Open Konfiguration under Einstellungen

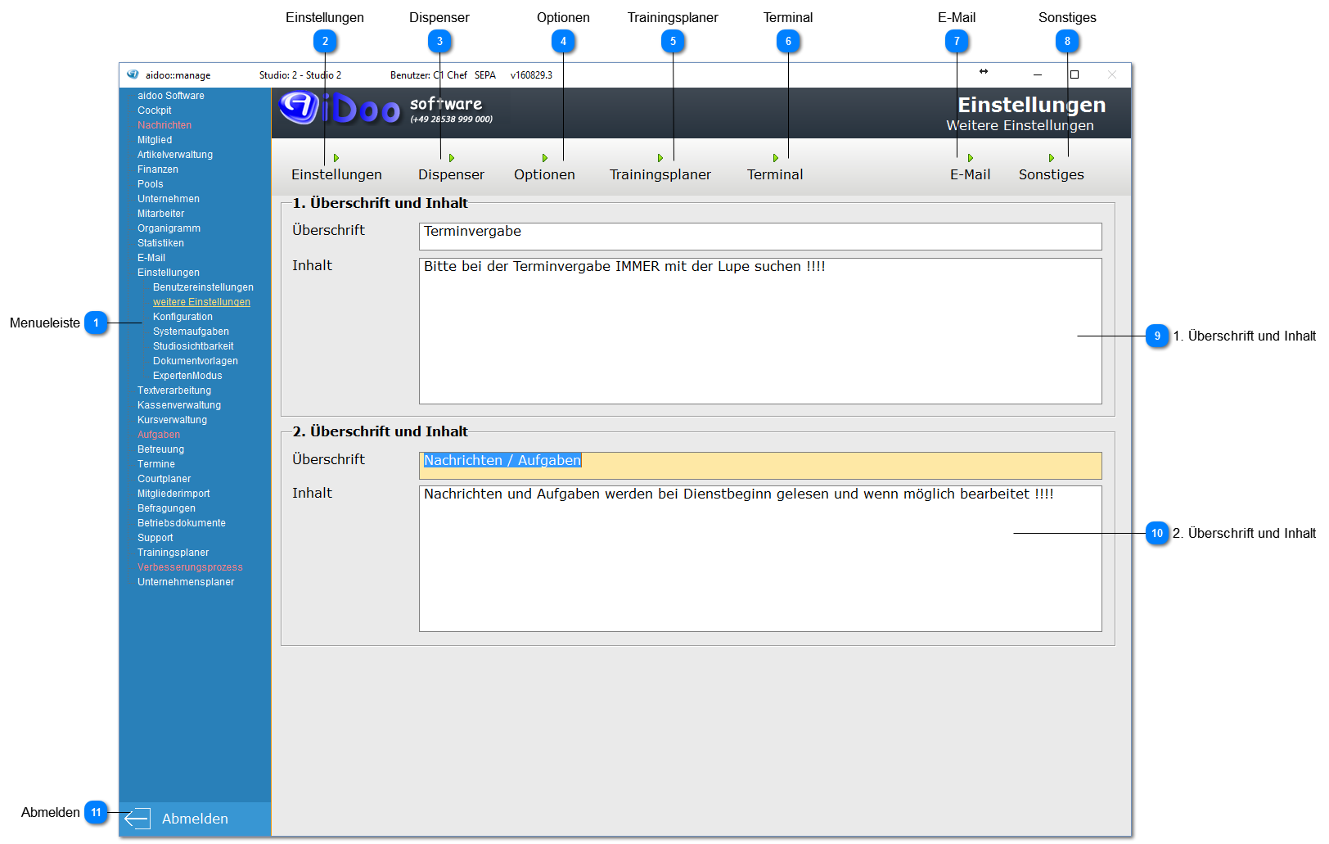point(183,317)
